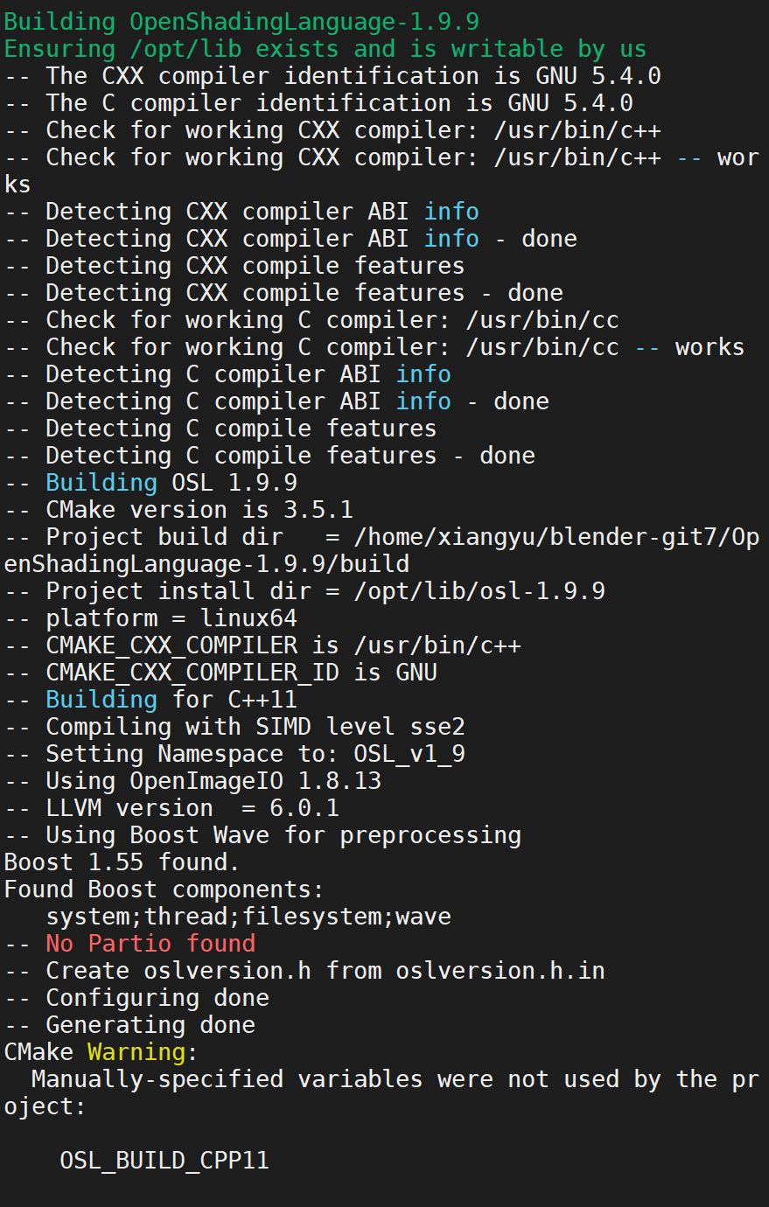Click 'LLVM version = 6.0.1' line
Screen dimensions: 769x1207
coord(171,808)
